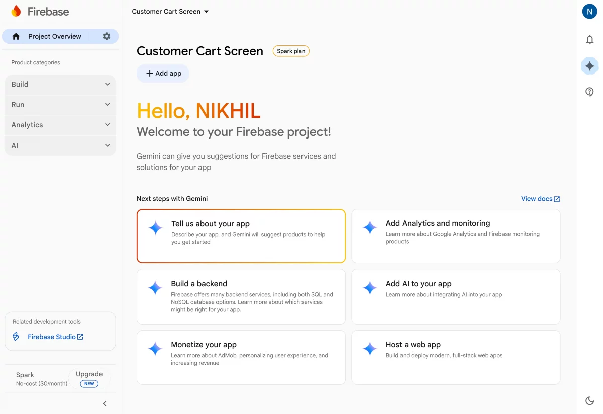Open the Gemini sparkle assistant icon
The width and height of the screenshot is (603, 414).
tap(590, 66)
